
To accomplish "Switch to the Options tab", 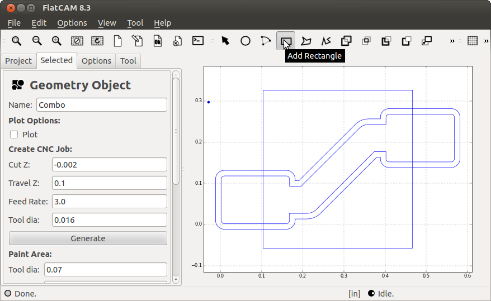I will point(96,61).
